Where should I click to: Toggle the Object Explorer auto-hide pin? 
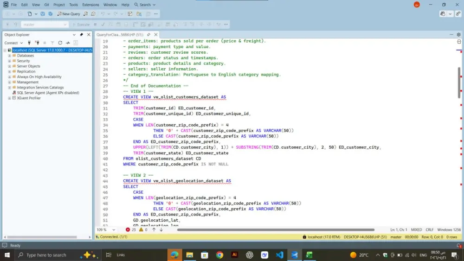81,35
